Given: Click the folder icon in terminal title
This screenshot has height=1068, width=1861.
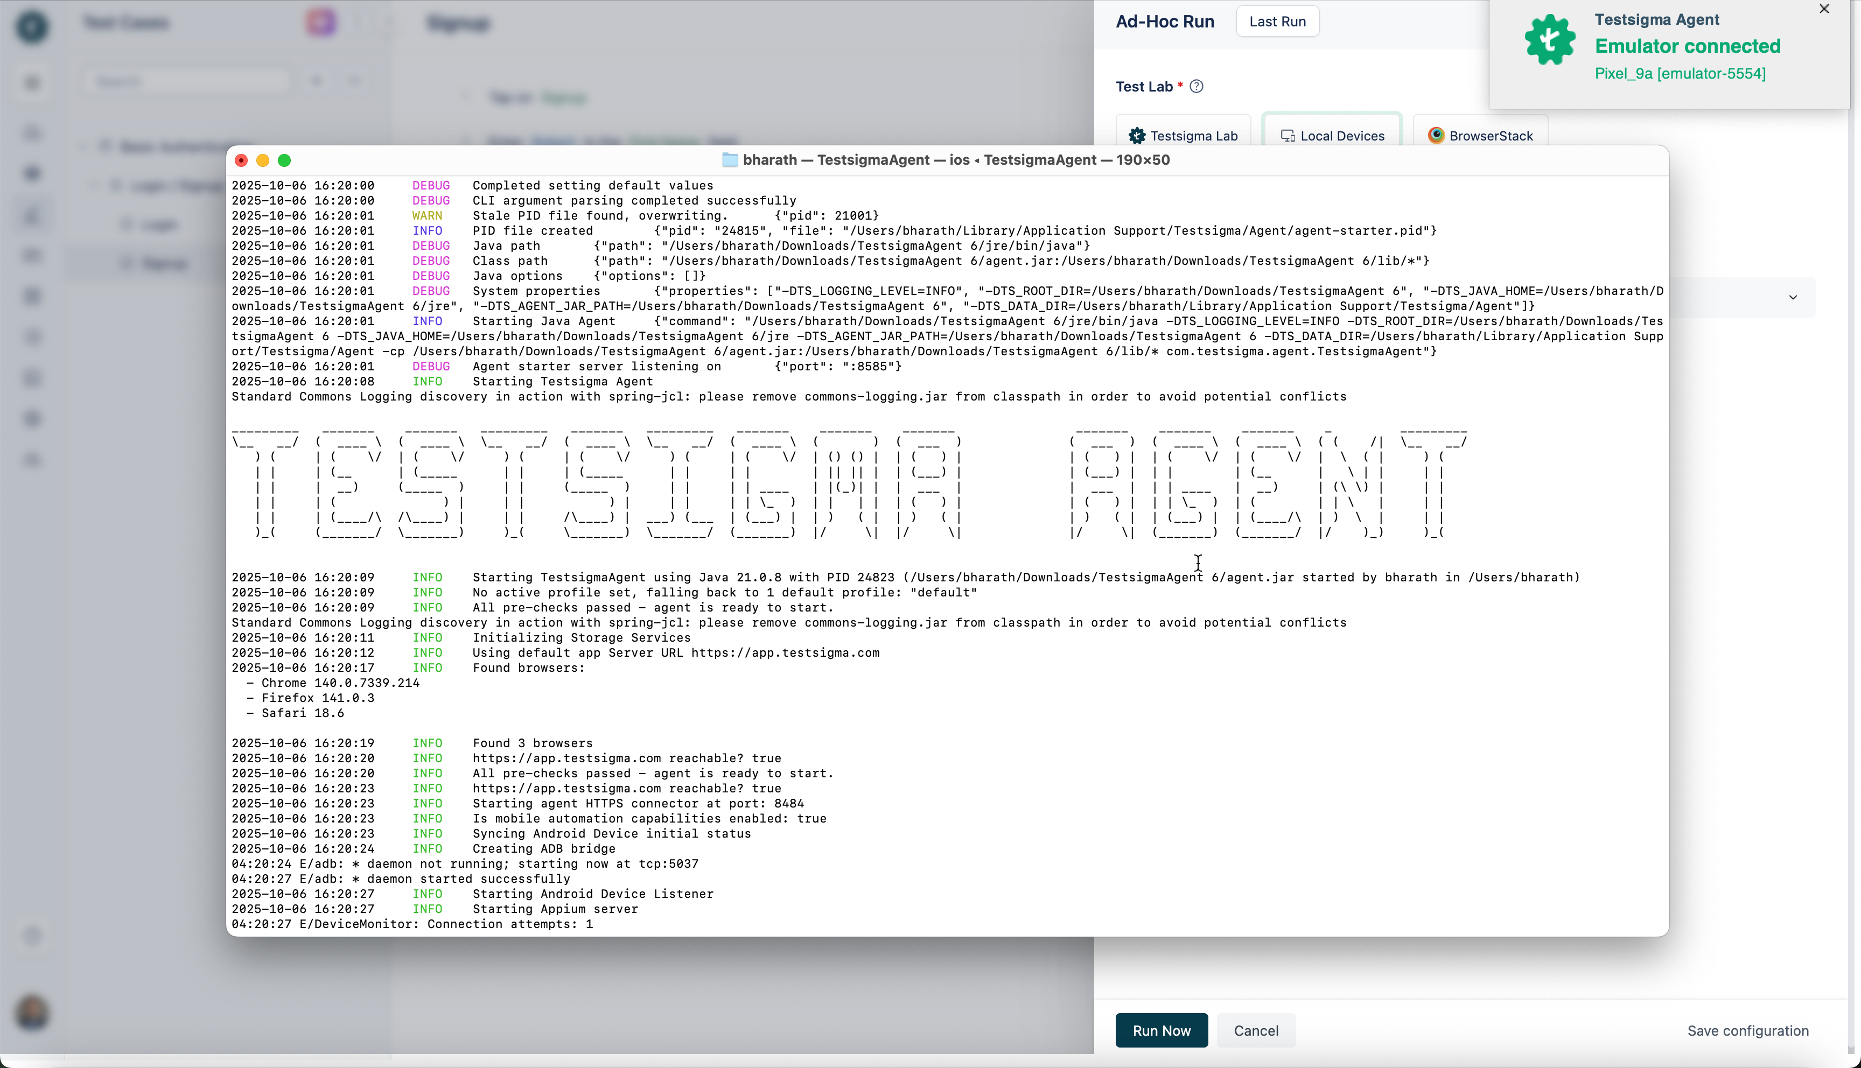Looking at the screenshot, I should click(729, 160).
